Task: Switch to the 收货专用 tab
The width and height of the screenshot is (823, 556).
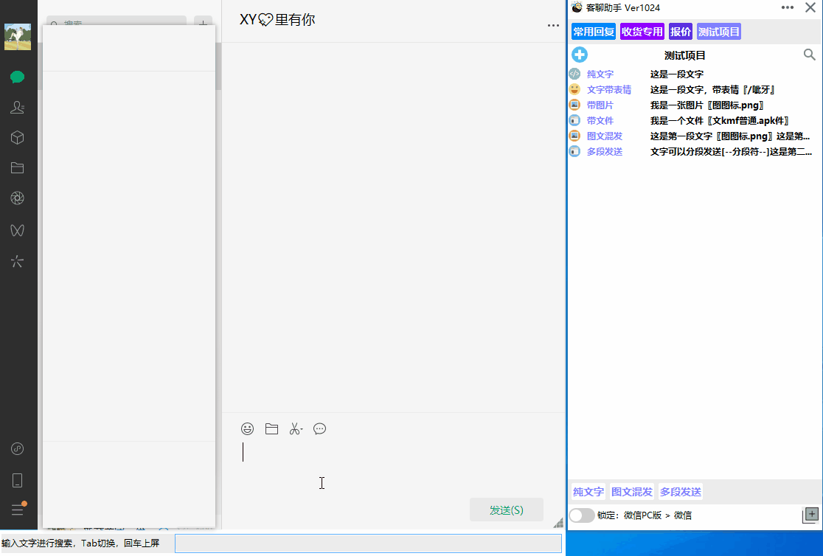Action: (x=642, y=32)
